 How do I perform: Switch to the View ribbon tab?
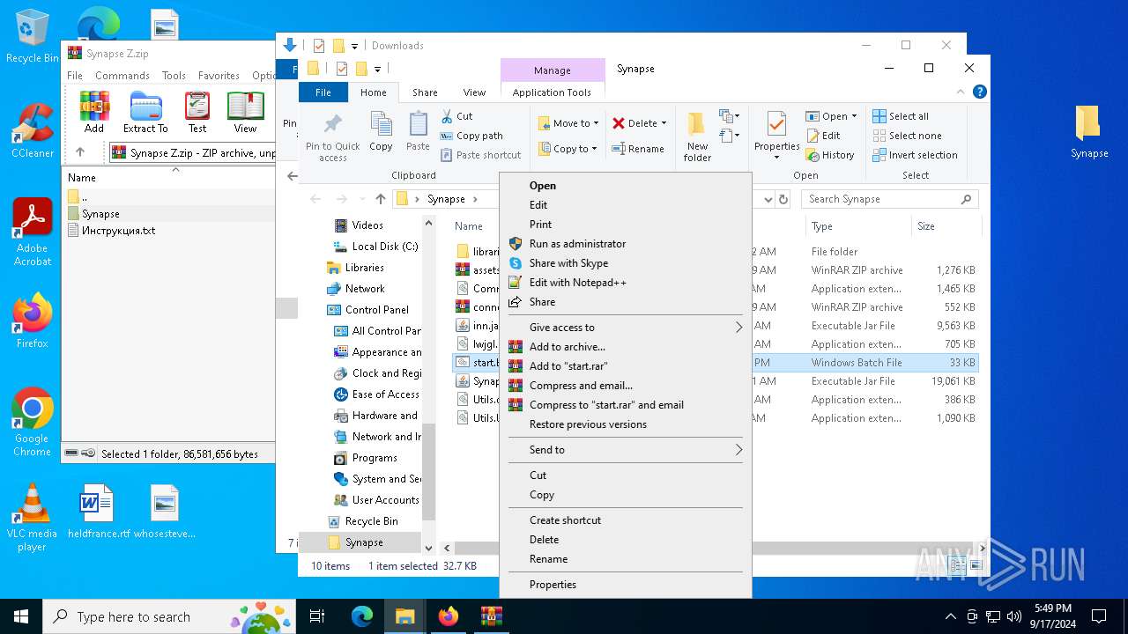(474, 92)
